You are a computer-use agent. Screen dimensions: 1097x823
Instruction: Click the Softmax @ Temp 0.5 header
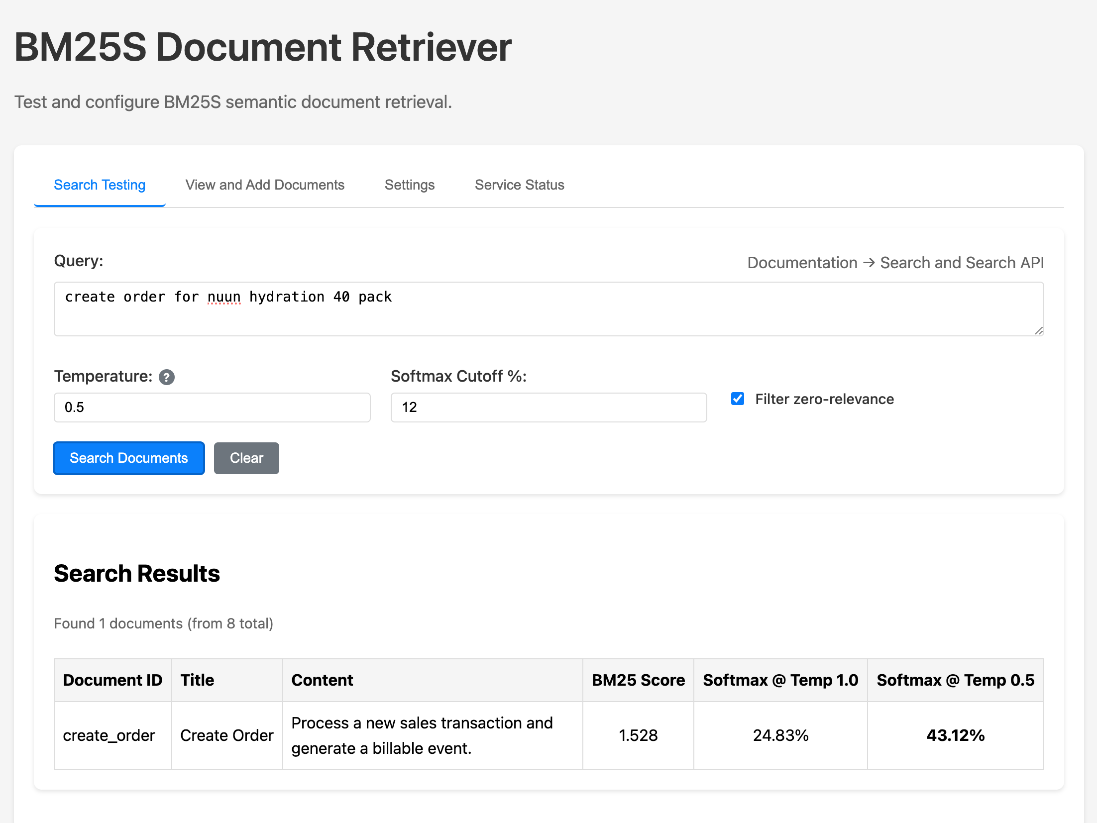click(x=956, y=680)
